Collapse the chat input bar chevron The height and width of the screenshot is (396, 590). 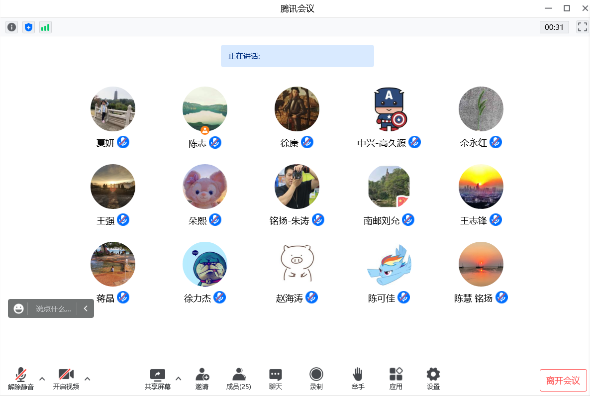(x=86, y=308)
